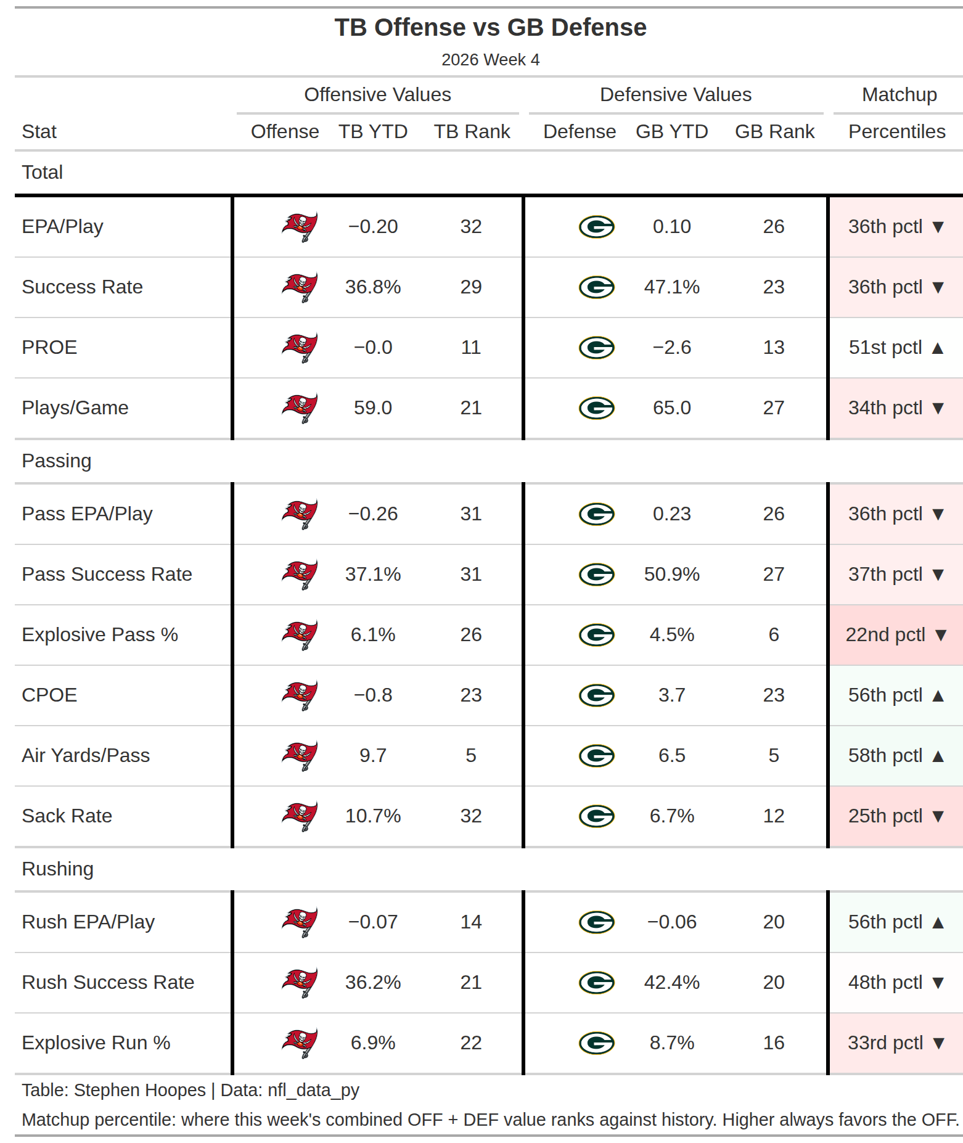Click the Packers logo in Success Rate row
The height and width of the screenshot is (1143, 963).
tap(597, 287)
